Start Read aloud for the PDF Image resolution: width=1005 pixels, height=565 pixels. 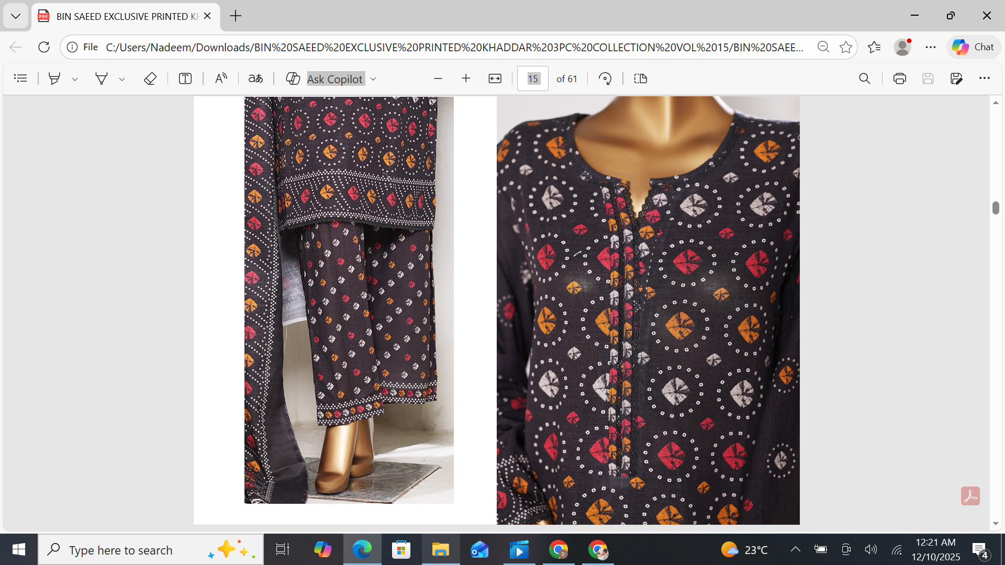pos(221,78)
